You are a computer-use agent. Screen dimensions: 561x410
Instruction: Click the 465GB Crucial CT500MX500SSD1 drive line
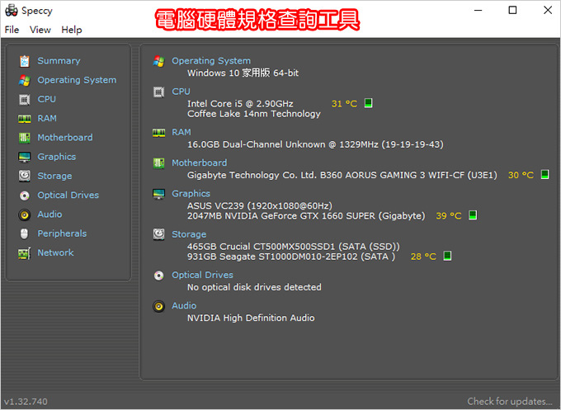coord(294,247)
